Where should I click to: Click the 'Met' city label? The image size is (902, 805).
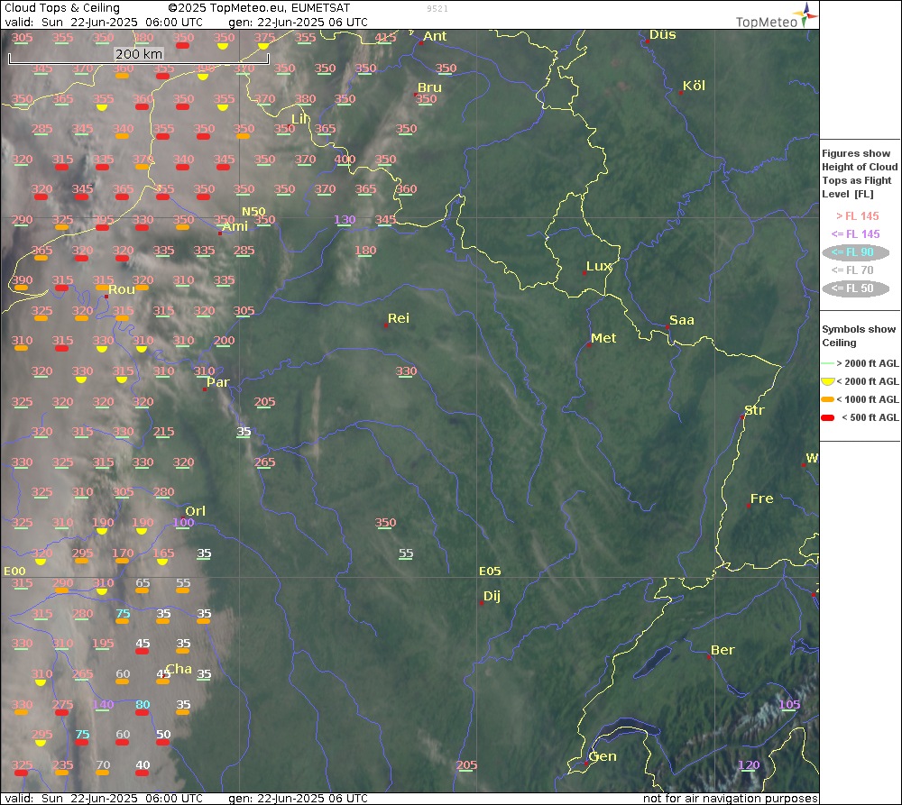(x=603, y=338)
